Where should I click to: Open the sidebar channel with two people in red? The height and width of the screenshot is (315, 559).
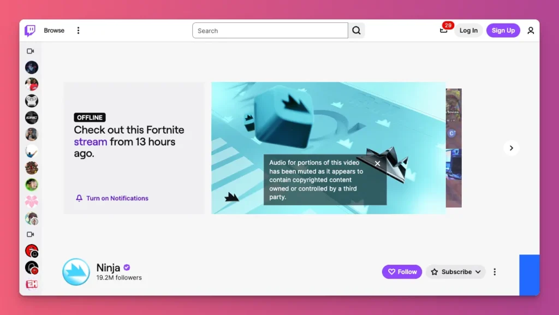(32, 84)
